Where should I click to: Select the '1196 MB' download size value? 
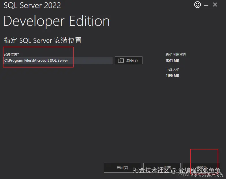(172, 75)
